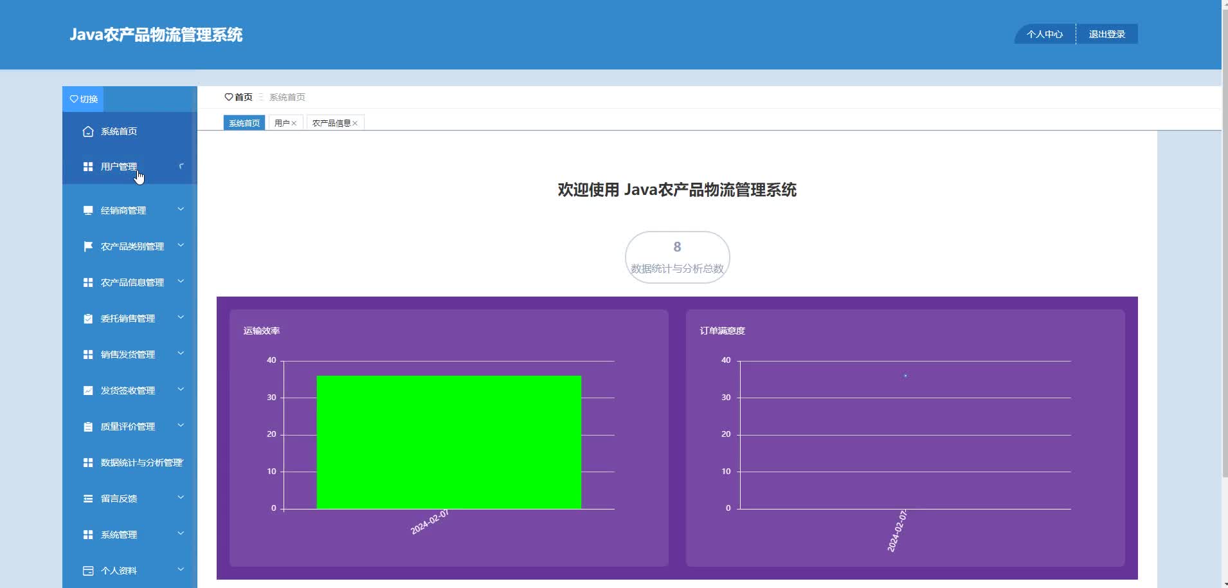Click the 首页 breadcrumb link

click(x=243, y=97)
